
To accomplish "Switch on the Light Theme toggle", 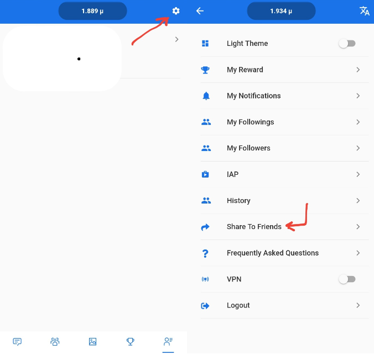I will click(x=347, y=43).
